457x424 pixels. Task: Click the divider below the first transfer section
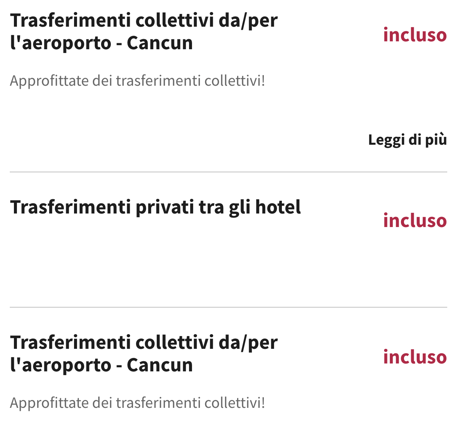228,172
